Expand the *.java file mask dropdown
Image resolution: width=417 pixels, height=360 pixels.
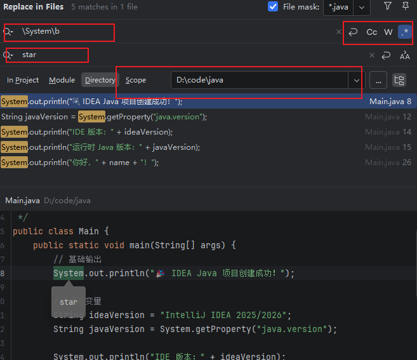361,7
